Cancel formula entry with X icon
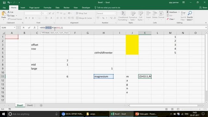This screenshot has height=117, width=208. tap(23, 28)
